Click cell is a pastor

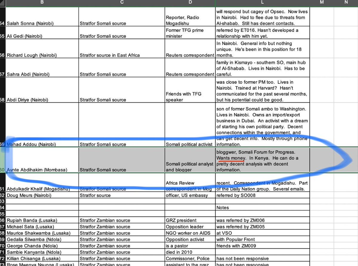click(x=190, y=246)
